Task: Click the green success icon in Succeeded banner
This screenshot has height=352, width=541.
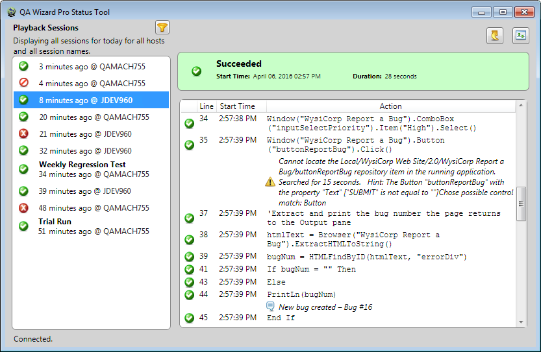Action: coord(196,71)
